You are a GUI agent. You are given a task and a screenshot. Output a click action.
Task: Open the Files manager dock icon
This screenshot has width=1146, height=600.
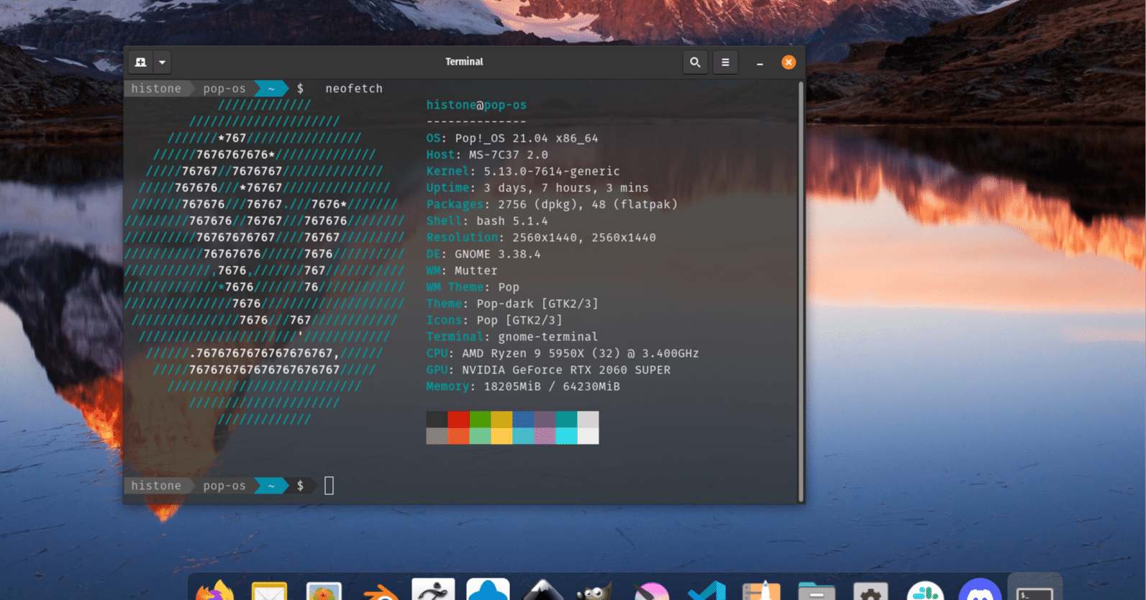[817, 591]
